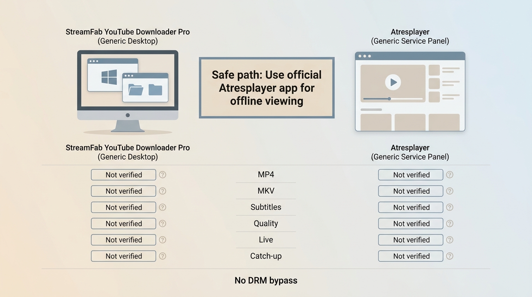Image resolution: width=532 pixels, height=297 pixels.
Task: Click the Windows logo in the desktop illustration
Action: pos(109,77)
